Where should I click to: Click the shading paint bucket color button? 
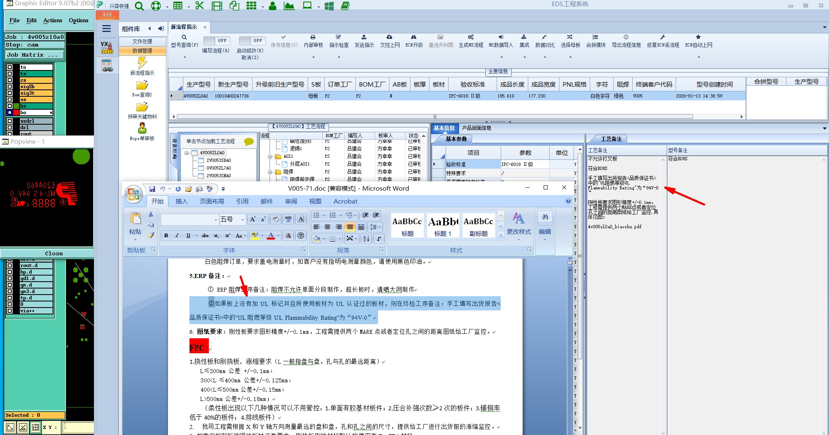317,239
